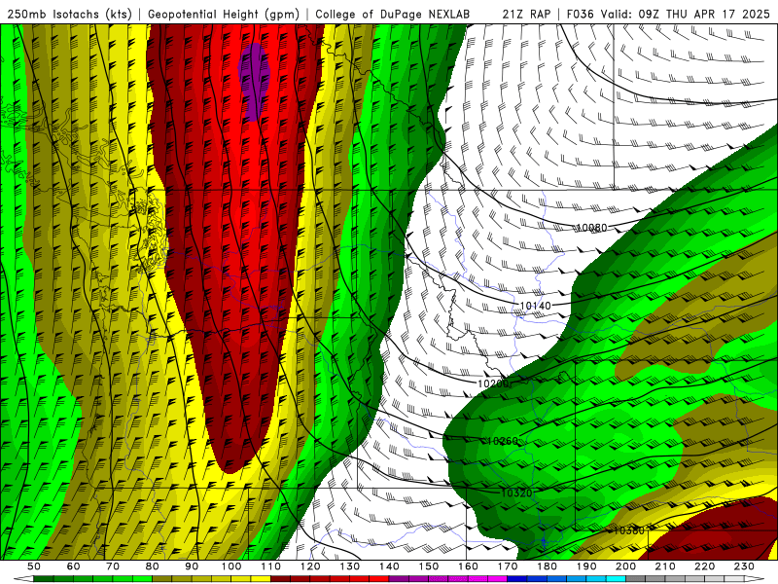Click the 'Valid: 09Z THU APR 17 2025' text
The height and width of the screenshot is (584, 778).
point(686,15)
